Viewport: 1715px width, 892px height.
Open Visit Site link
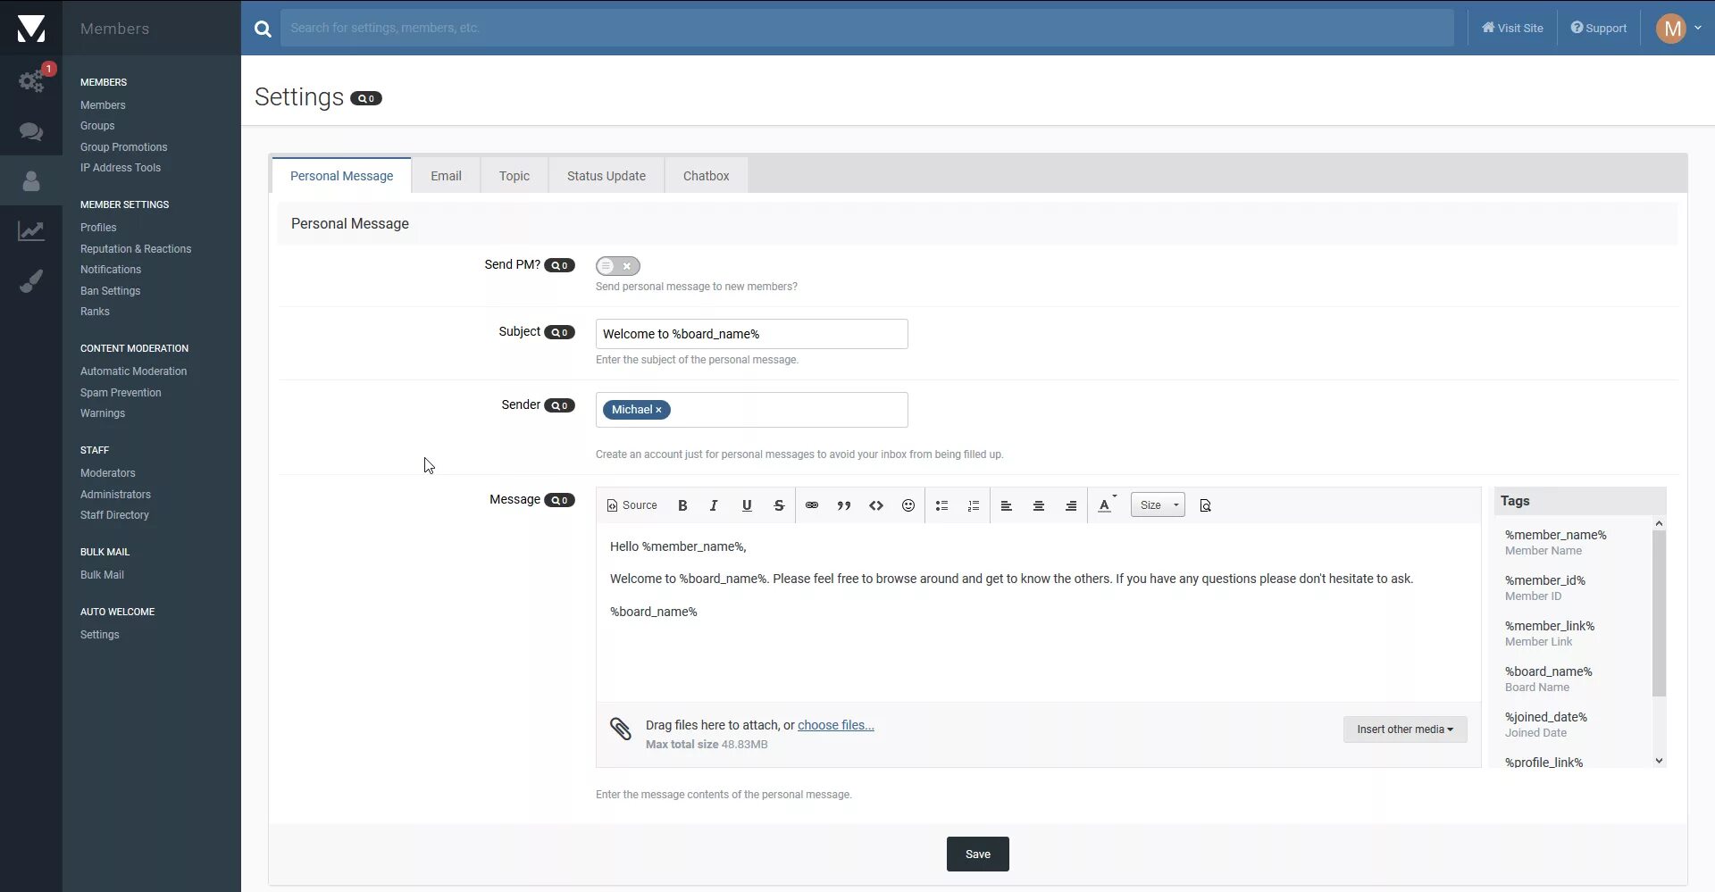point(1512,29)
